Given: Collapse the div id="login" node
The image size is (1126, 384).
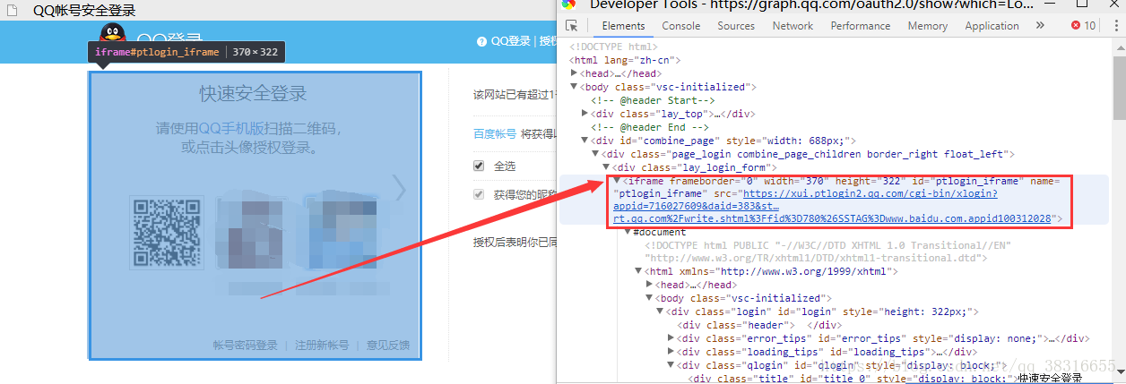Looking at the screenshot, I should point(660,311).
